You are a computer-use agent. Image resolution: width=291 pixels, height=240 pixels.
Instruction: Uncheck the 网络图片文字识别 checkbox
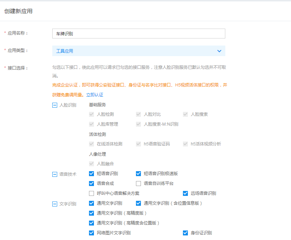pos(91,233)
